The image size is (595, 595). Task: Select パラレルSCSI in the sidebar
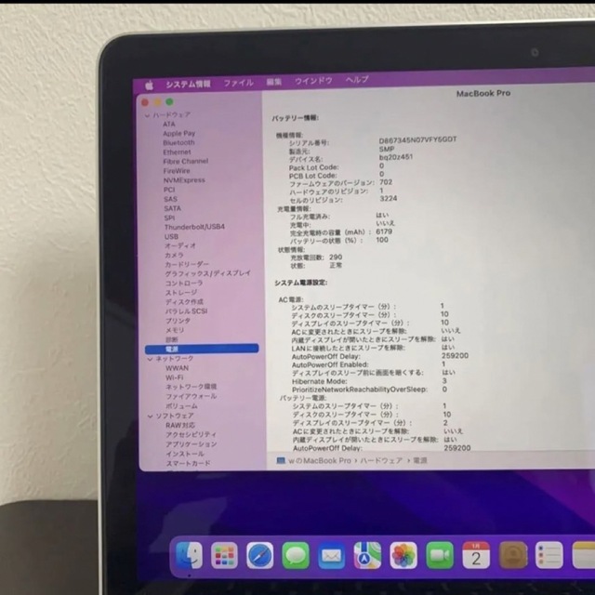pyautogui.click(x=186, y=311)
